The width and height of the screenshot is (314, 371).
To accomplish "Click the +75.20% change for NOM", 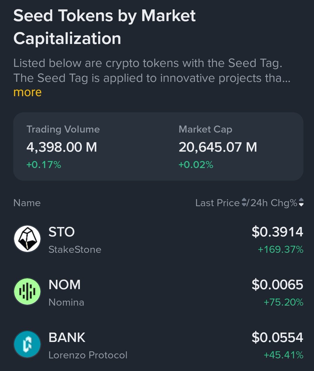I will click(283, 302).
